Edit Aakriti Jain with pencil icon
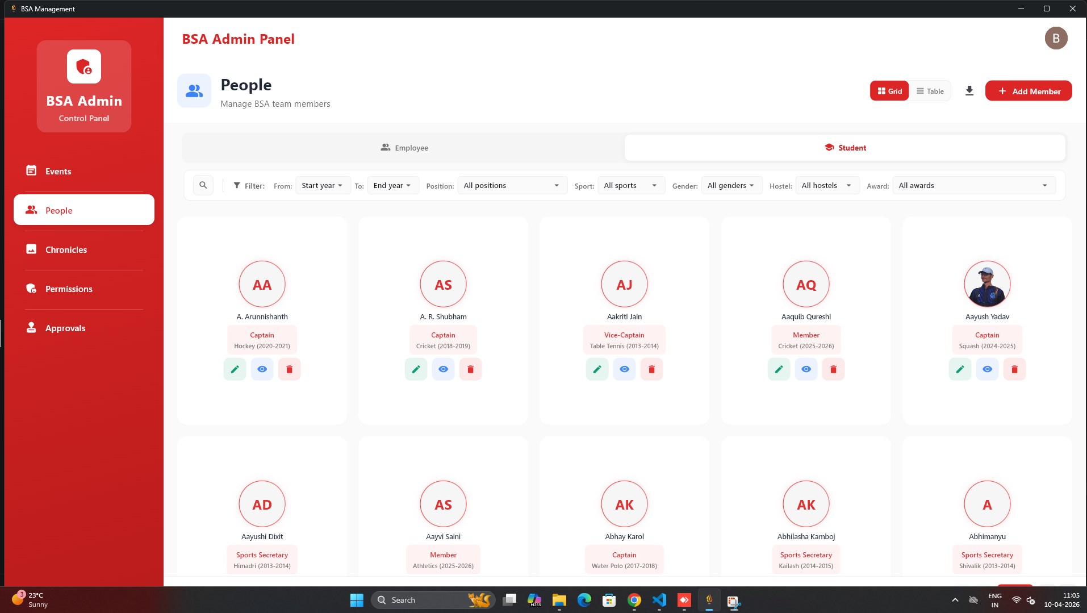1087x613 pixels. click(x=597, y=369)
